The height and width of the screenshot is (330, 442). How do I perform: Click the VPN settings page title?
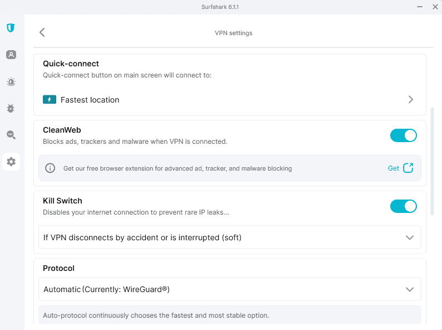pyautogui.click(x=233, y=33)
